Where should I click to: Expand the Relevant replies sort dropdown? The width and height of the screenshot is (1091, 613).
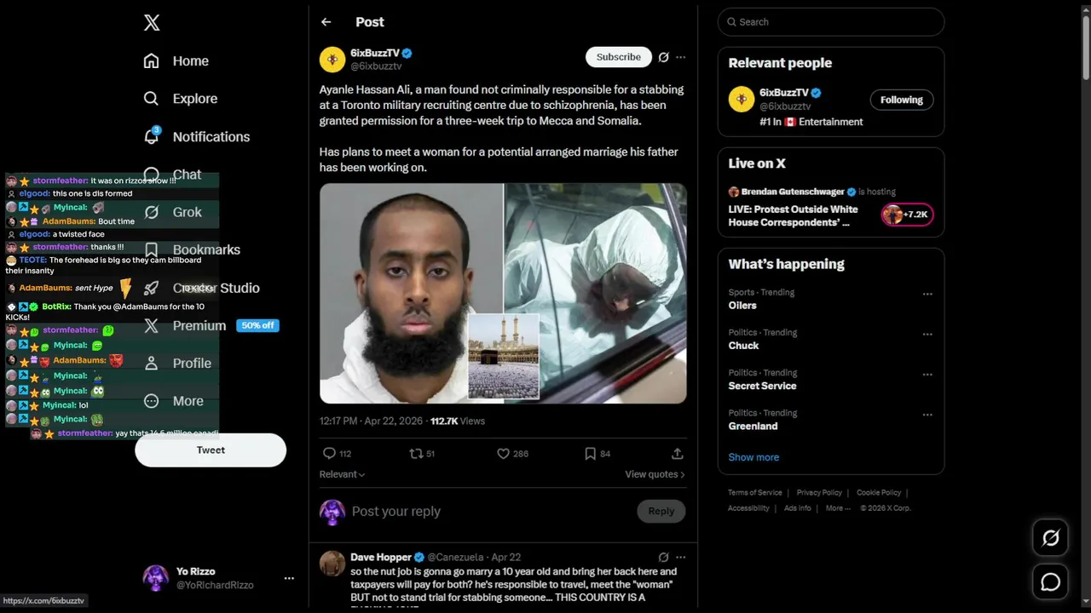[x=342, y=474]
